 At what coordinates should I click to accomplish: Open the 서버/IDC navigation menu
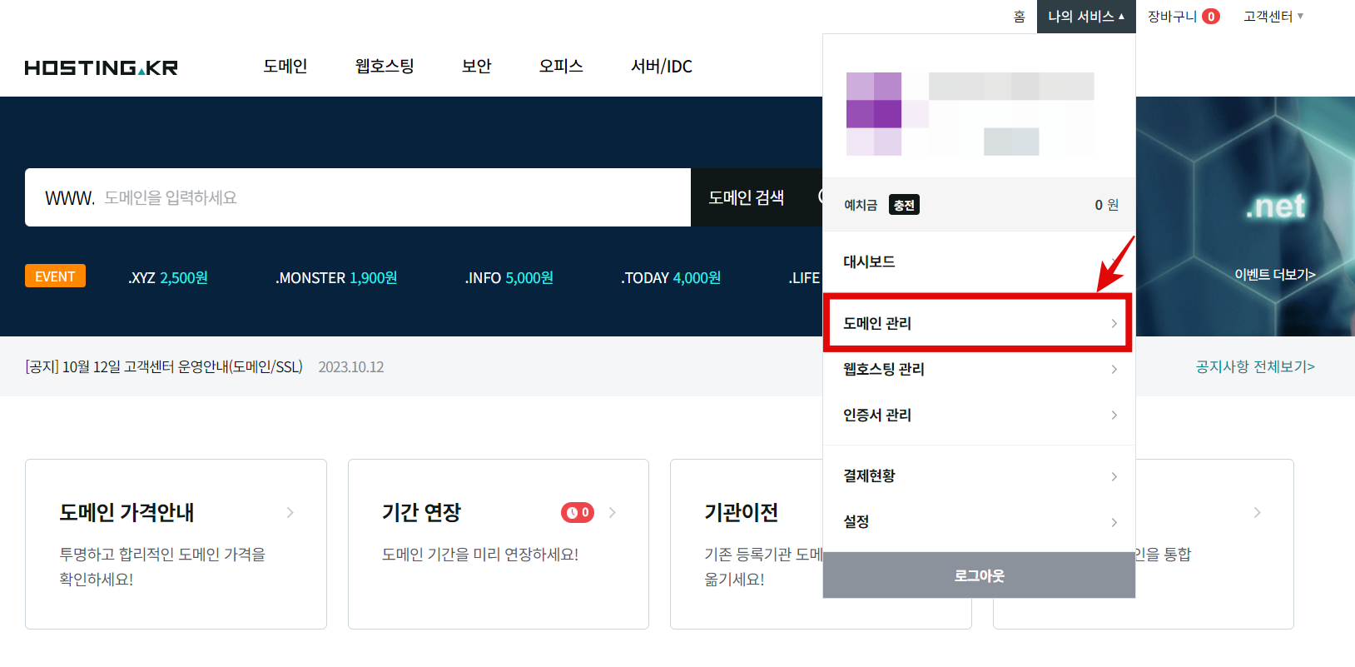(x=662, y=66)
